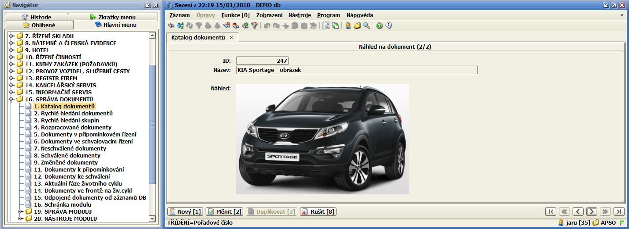
Task: Expand the 11. KNIHY ZAKÁZEK node
Action: (11, 64)
